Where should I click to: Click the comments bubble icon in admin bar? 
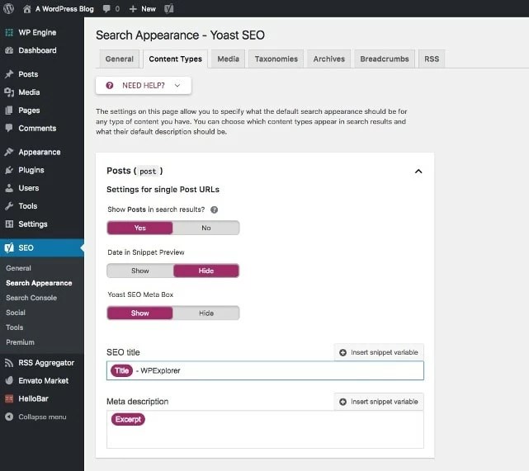coord(106,9)
